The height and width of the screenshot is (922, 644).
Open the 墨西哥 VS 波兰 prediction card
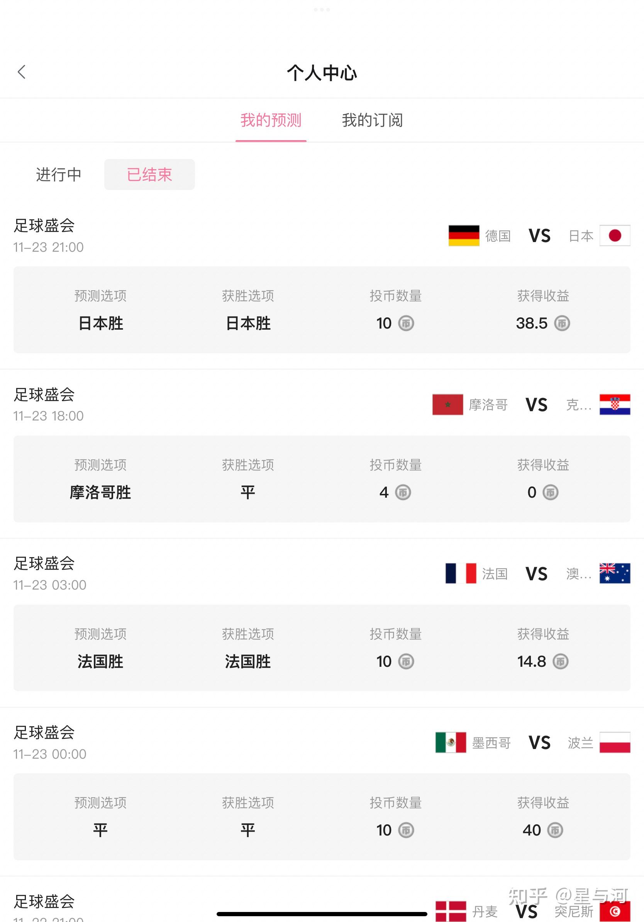[322, 817]
